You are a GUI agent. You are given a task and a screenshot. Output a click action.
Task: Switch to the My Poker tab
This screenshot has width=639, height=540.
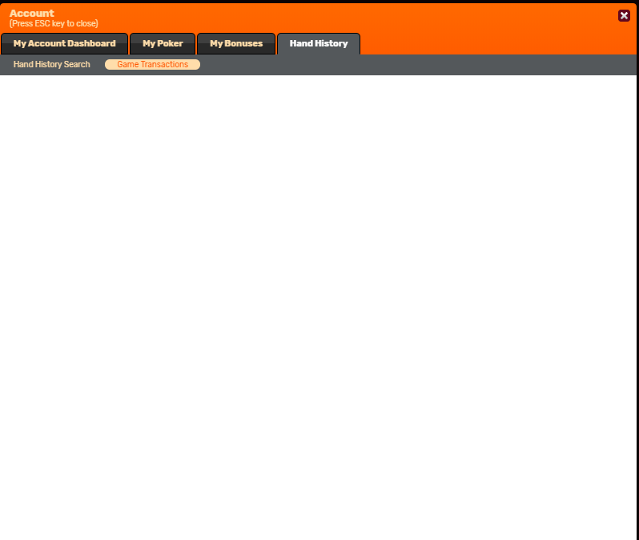[163, 43]
